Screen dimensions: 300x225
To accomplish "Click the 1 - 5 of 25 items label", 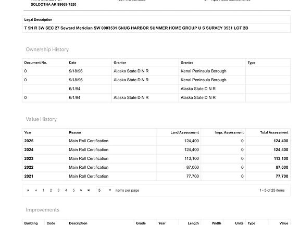I will [x=272, y=191].
